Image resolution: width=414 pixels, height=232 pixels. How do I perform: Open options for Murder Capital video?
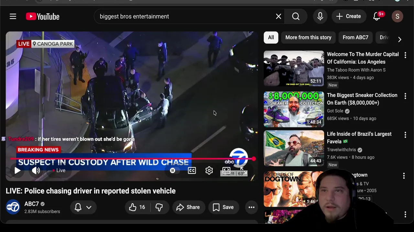[x=405, y=55]
